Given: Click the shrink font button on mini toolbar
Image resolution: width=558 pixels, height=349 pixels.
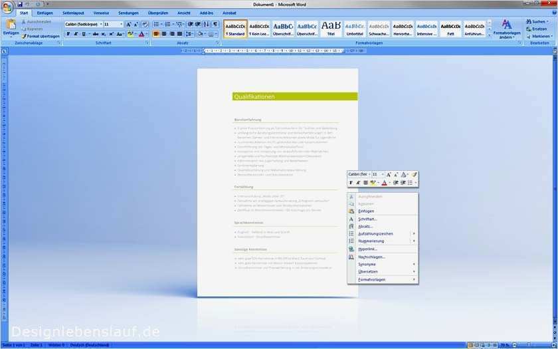Looking at the screenshot, I should point(396,174).
